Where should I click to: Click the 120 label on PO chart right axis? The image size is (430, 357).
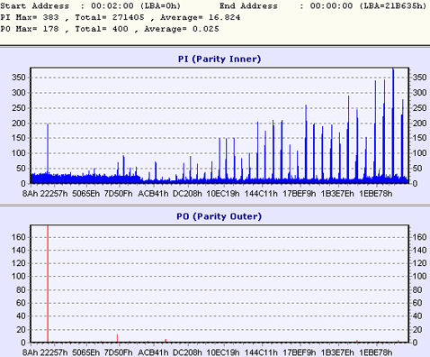(420, 263)
